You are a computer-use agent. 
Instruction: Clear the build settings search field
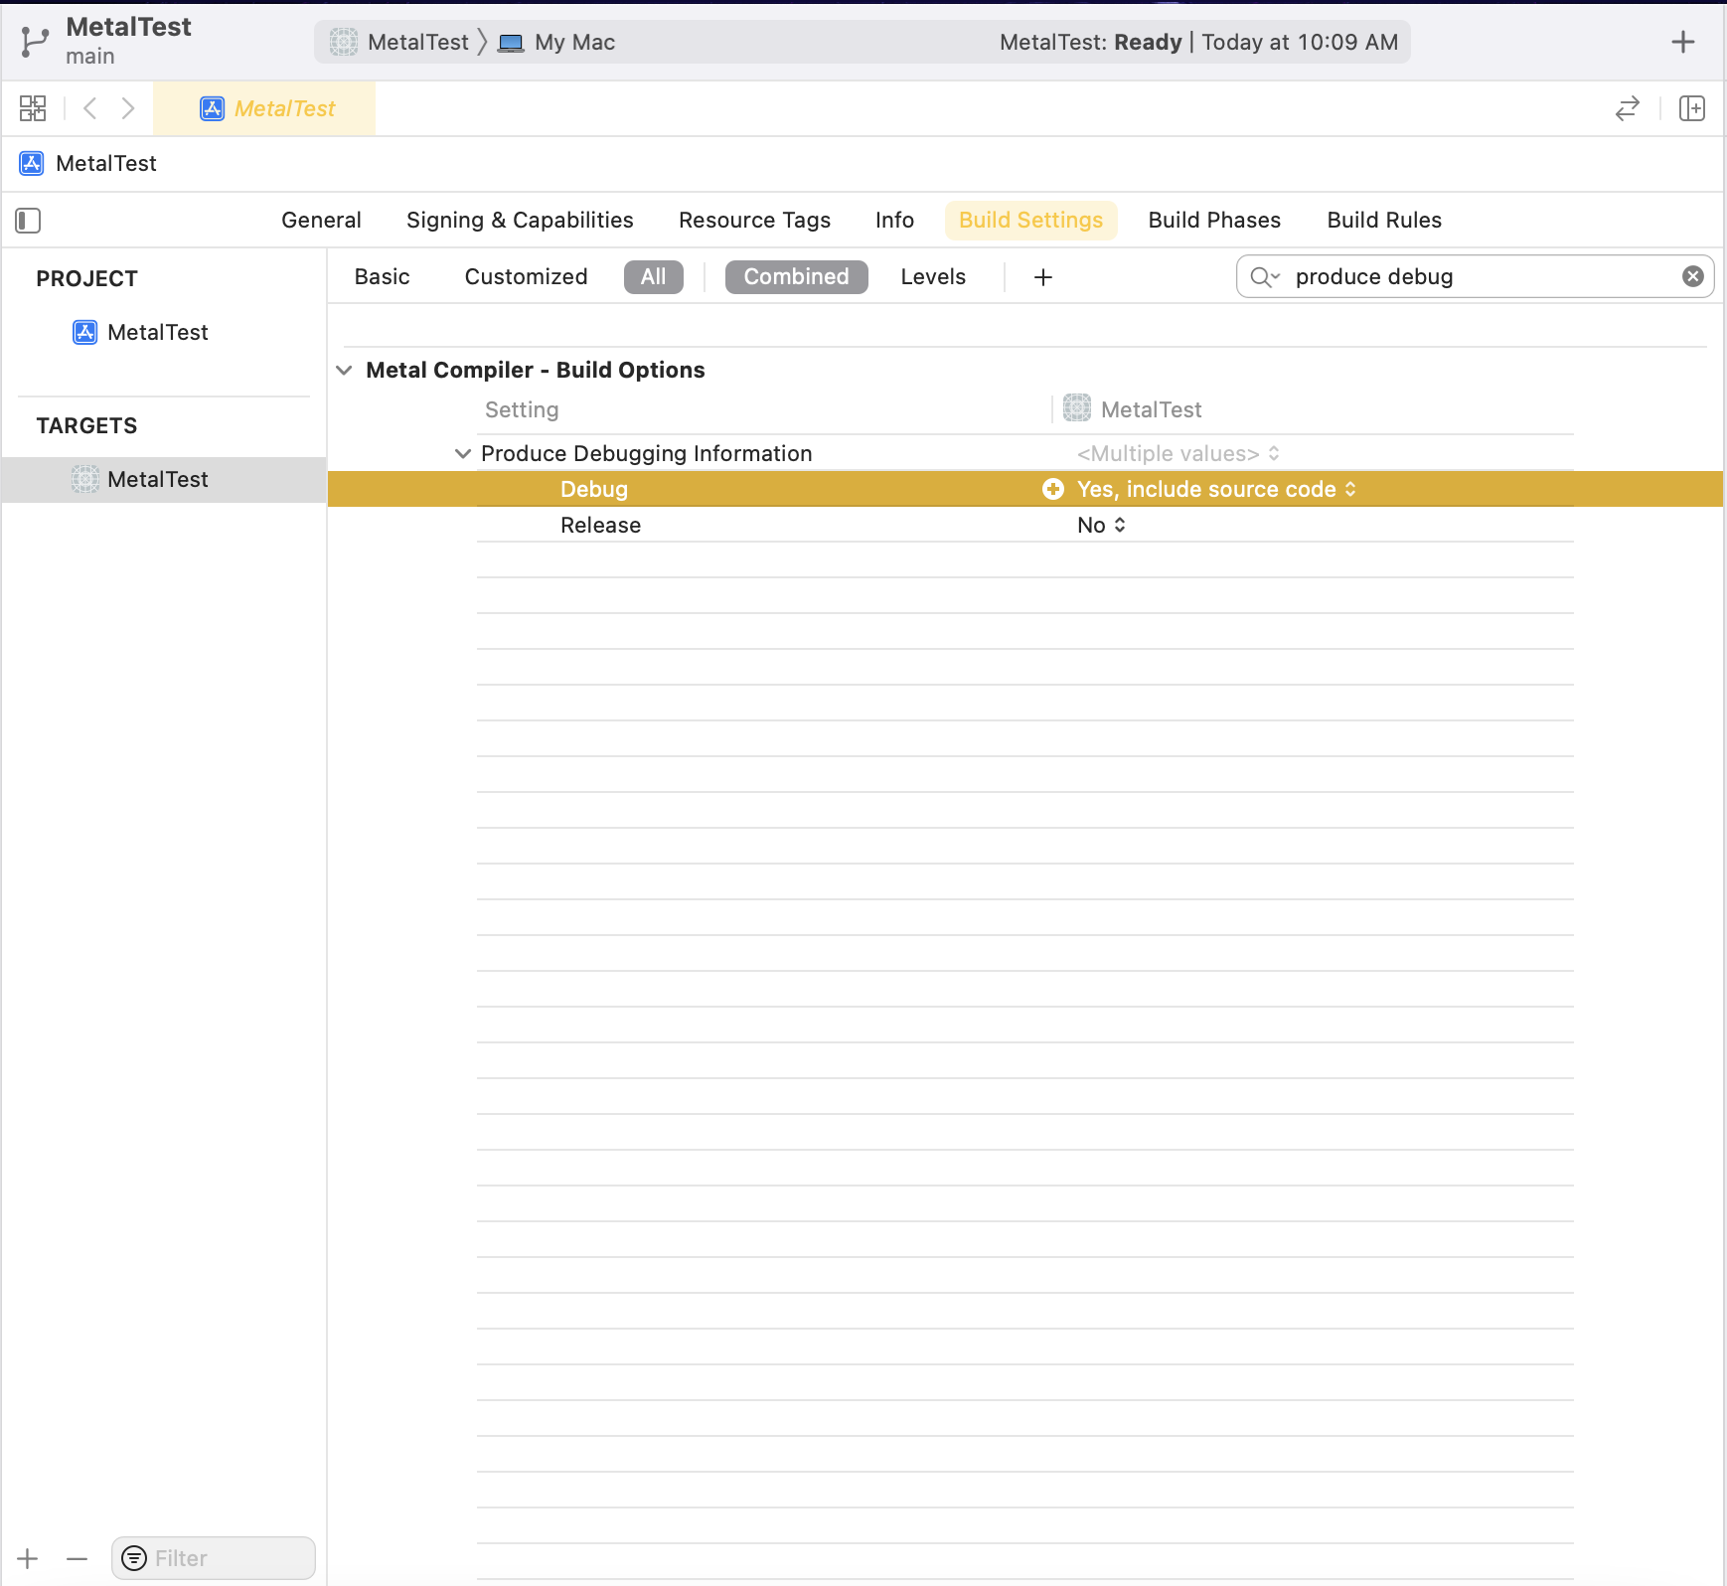coord(1692,276)
